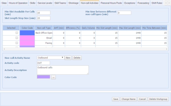171x106 pixels.
Task: Click the purple Color Code swatch
Action: coord(44,77)
